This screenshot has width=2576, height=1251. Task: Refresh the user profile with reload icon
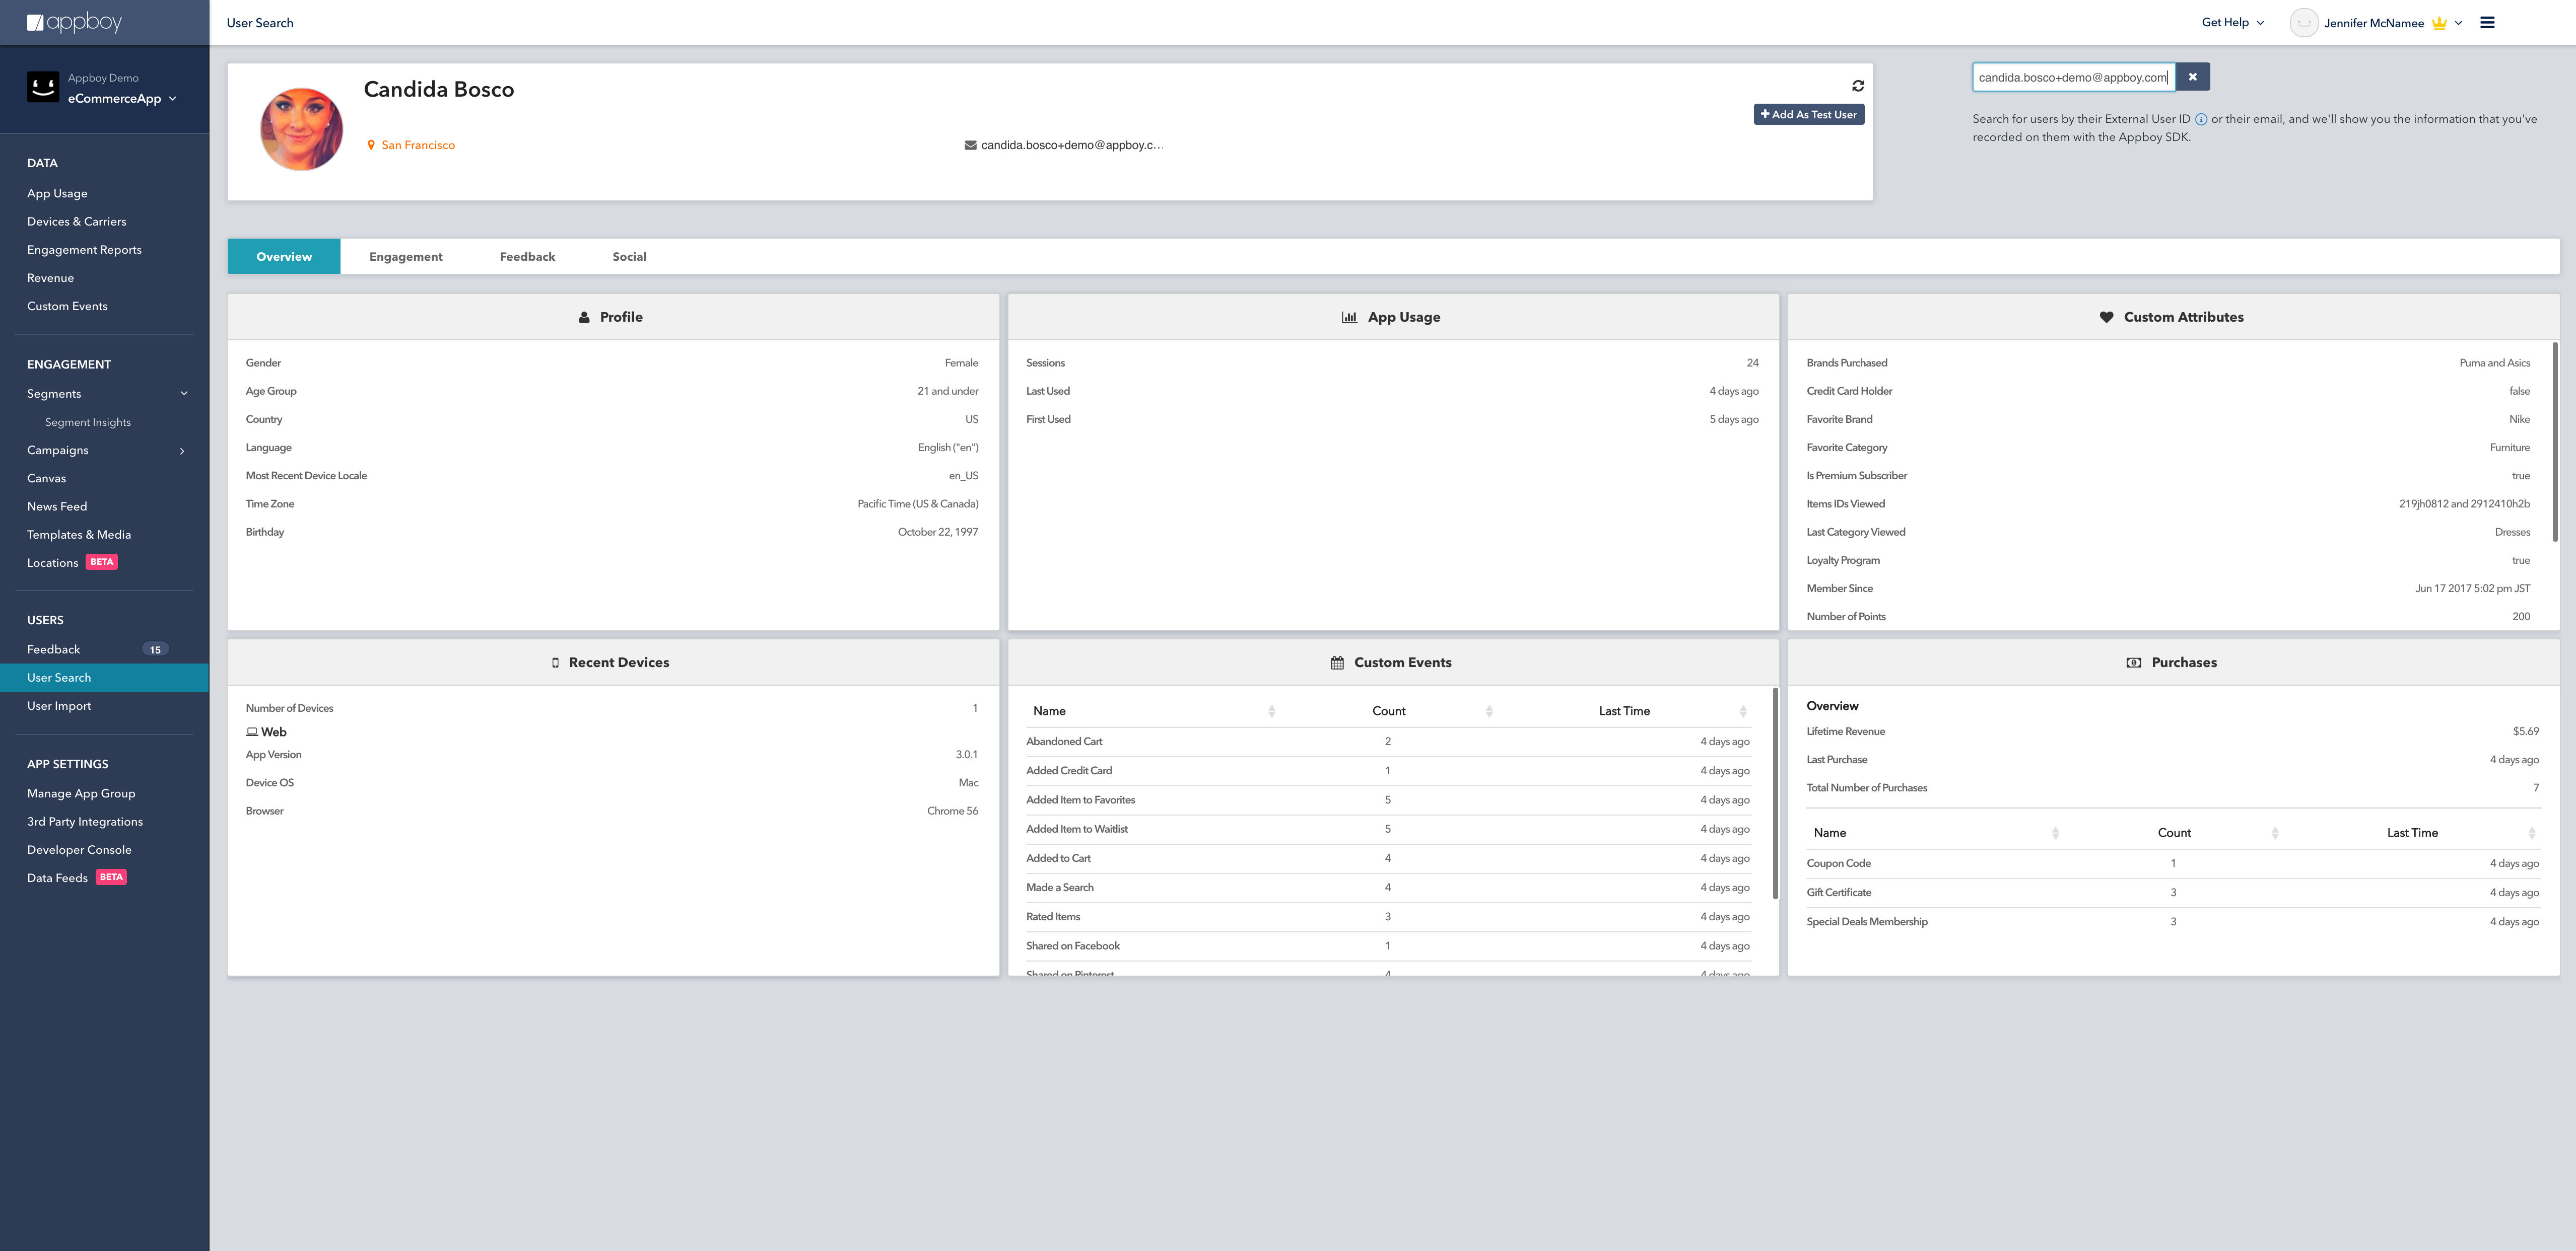click(1858, 86)
